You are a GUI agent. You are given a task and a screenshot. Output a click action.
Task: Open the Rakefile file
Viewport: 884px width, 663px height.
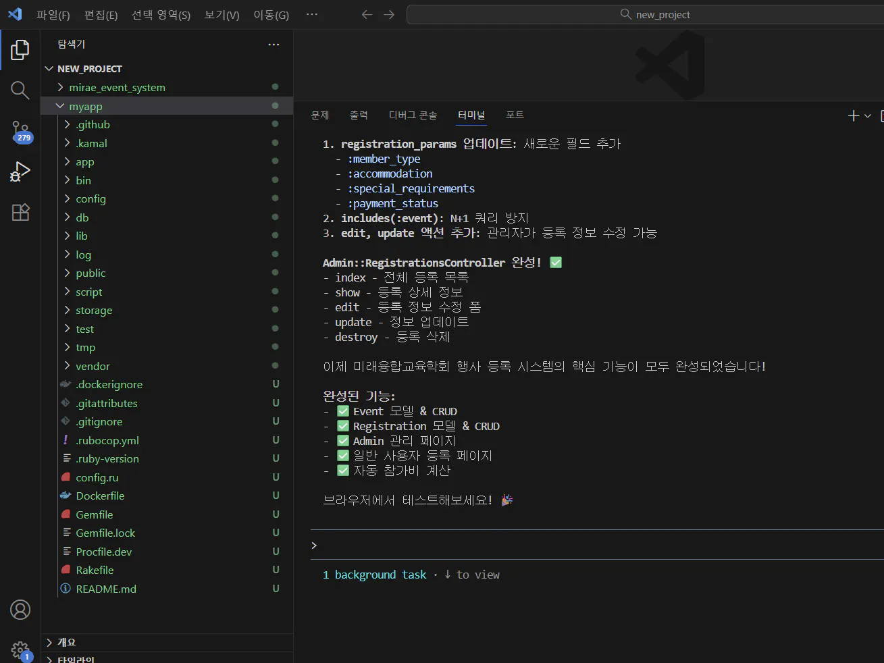click(95, 570)
